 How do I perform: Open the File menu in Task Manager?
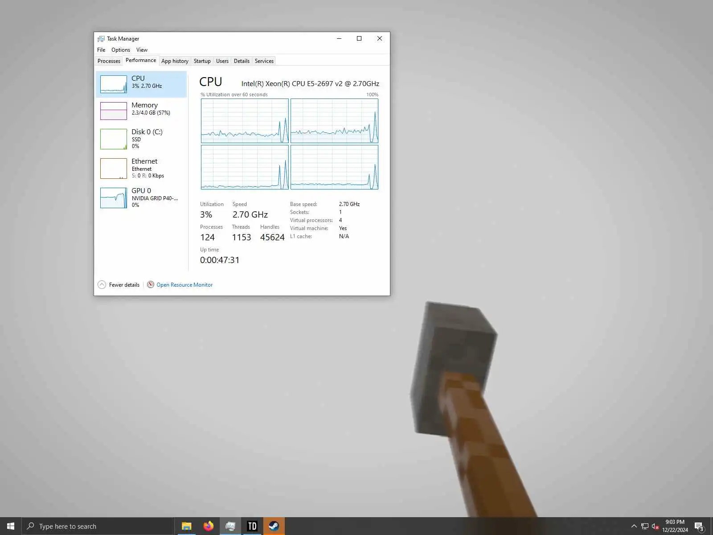(x=101, y=50)
